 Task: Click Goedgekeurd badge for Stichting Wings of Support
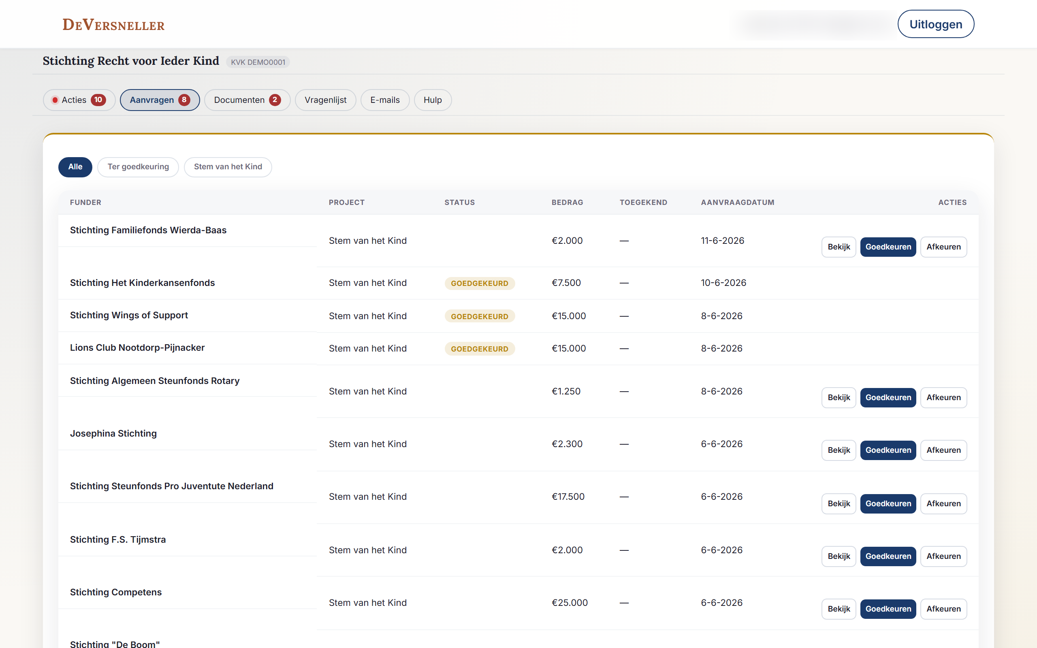[x=480, y=316]
